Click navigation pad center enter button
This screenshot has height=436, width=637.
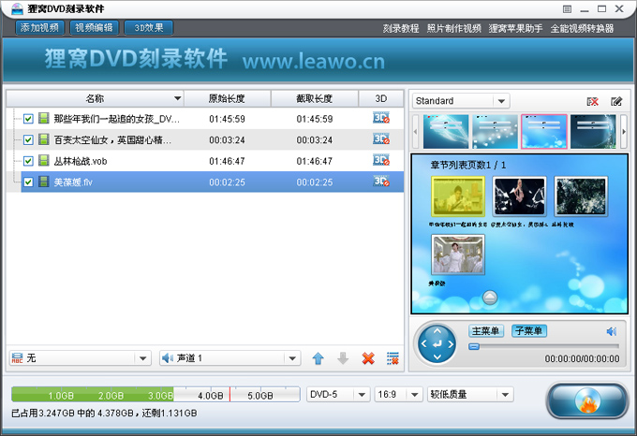pyautogui.click(x=437, y=344)
